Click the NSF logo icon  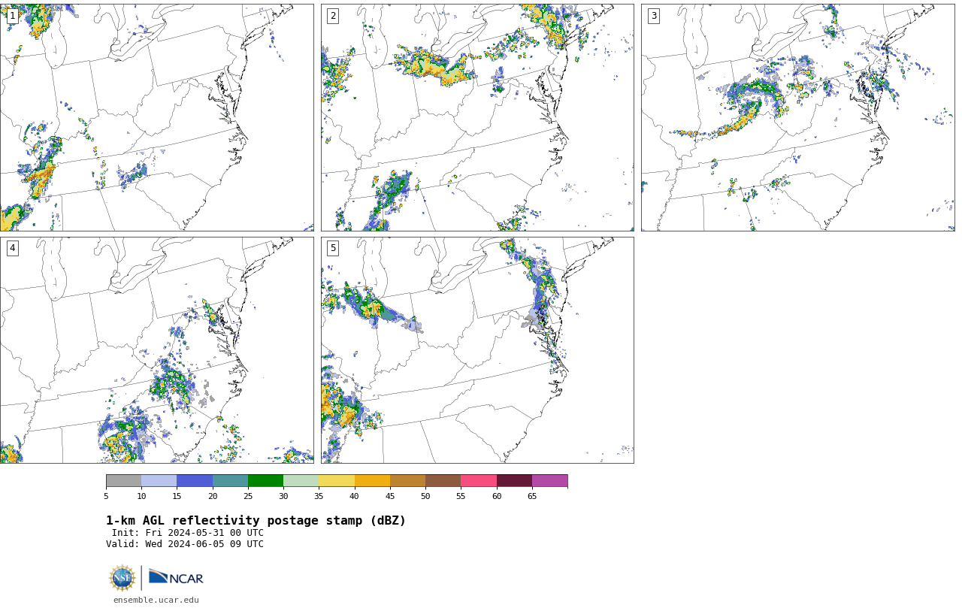pos(123,578)
